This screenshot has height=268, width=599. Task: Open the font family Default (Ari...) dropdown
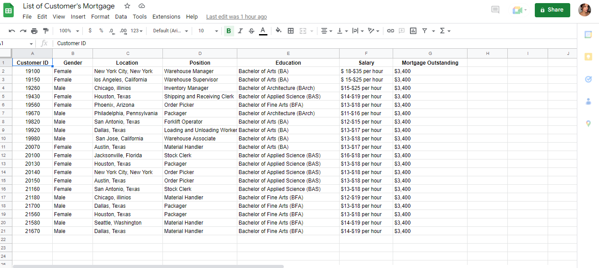pyautogui.click(x=170, y=31)
